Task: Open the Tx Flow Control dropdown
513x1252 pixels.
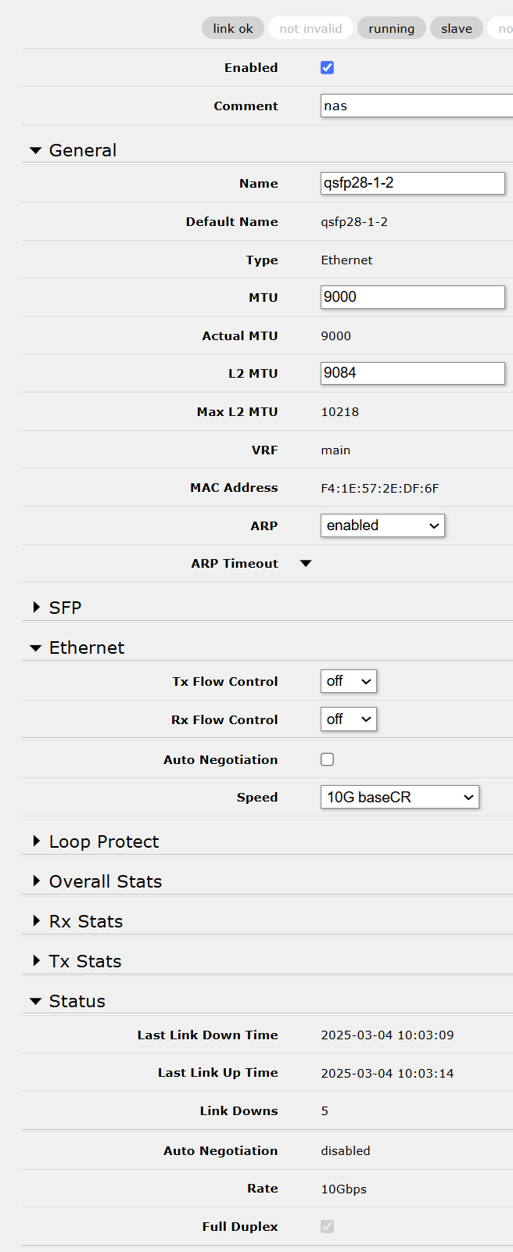Action: click(348, 680)
